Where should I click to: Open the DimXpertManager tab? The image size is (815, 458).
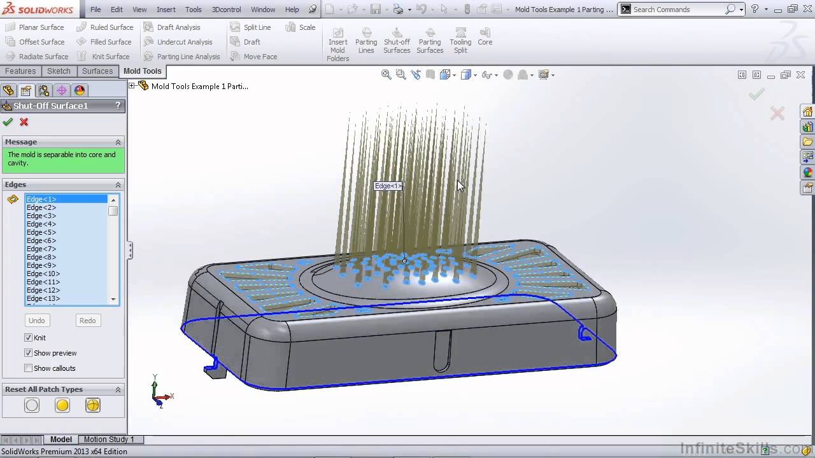click(62, 90)
